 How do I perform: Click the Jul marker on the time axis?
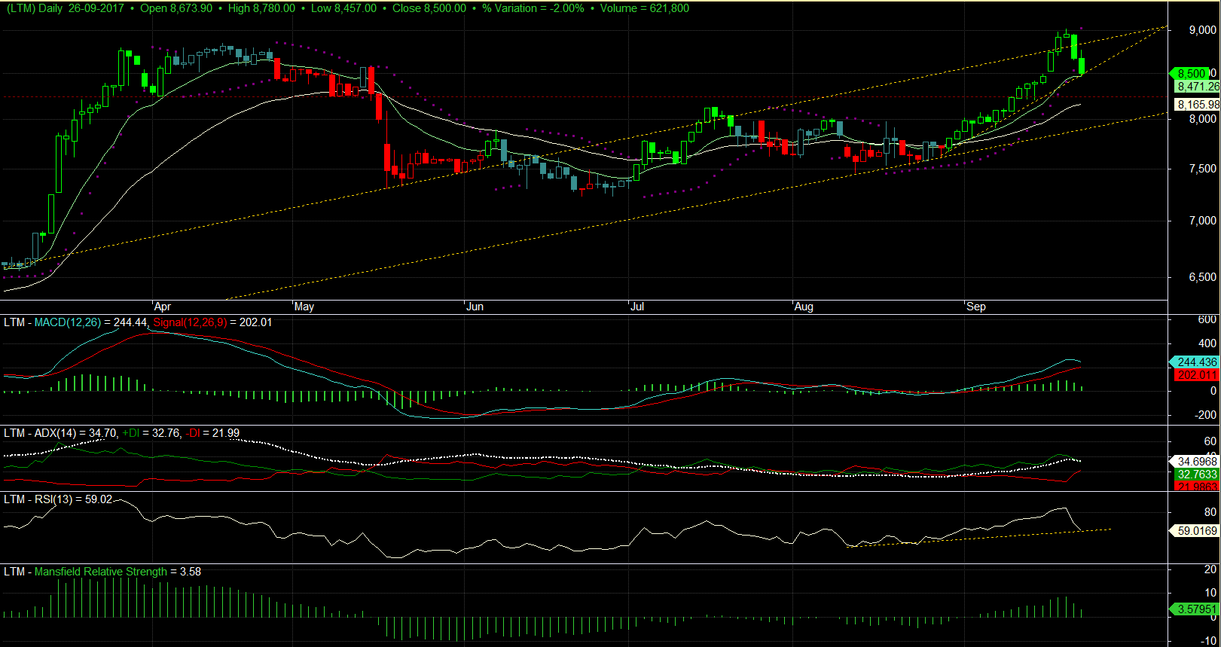click(x=637, y=307)
